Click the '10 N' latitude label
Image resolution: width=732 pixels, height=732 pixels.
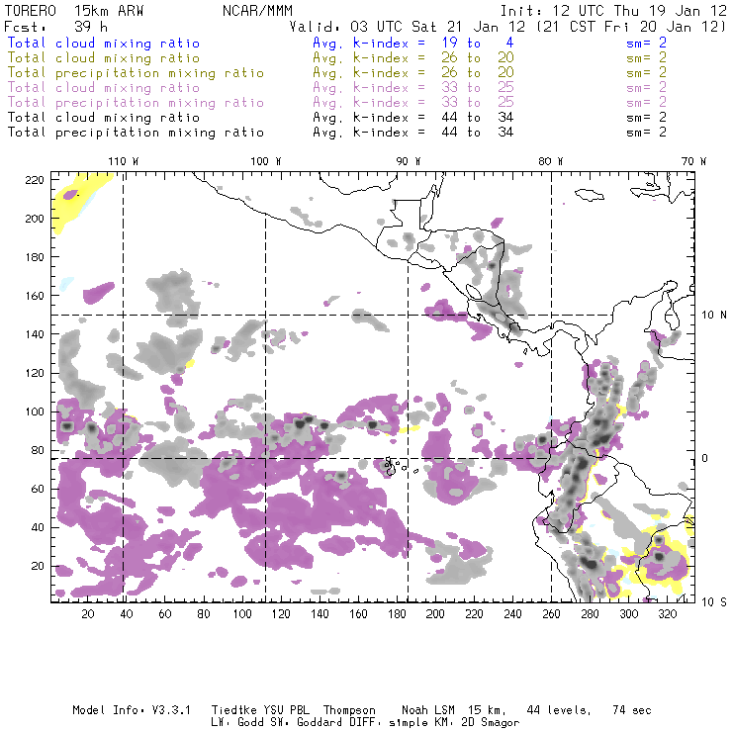[714, 316]
